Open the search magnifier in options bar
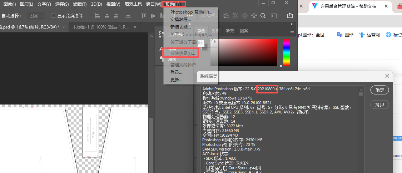This screenshot has height=173, width=402. click(263, 16)
